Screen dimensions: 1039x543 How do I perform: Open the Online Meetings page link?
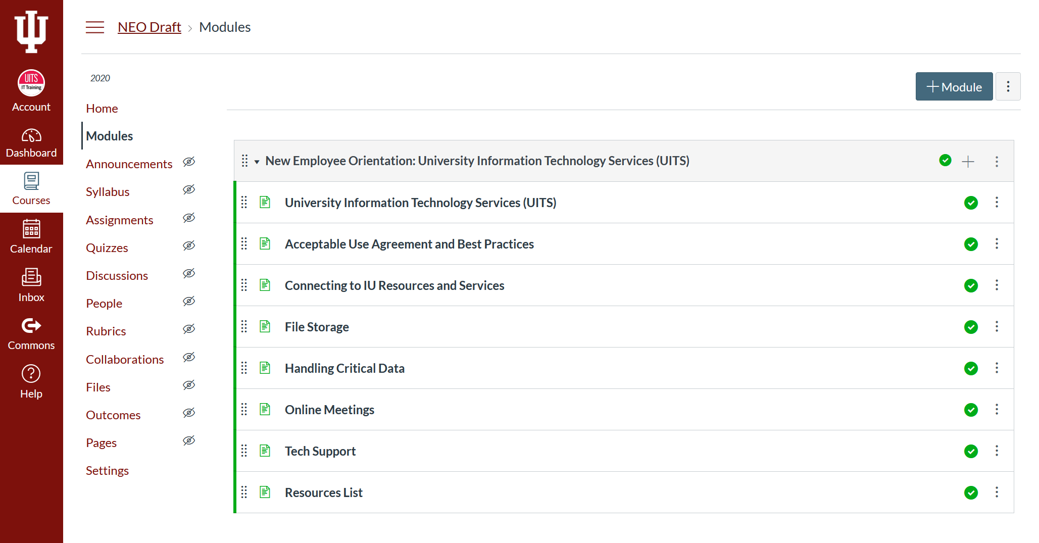329,410
